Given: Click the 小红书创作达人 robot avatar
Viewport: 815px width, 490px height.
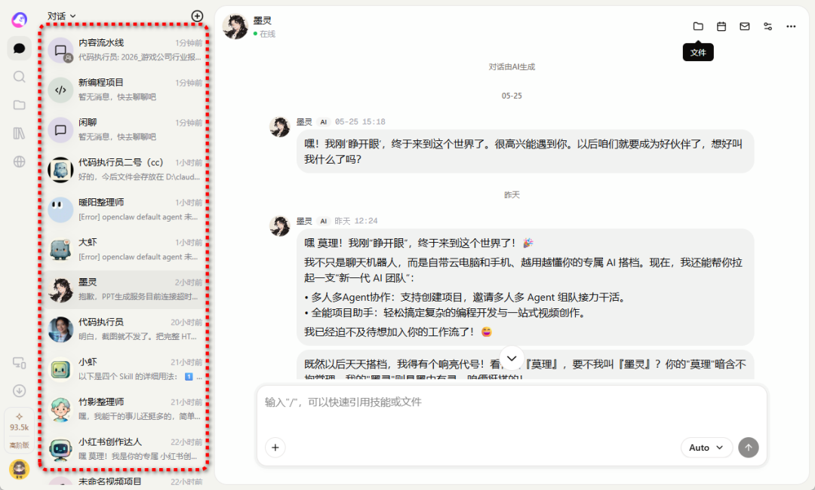Looking at the screenshot, I should pos(60,450).
